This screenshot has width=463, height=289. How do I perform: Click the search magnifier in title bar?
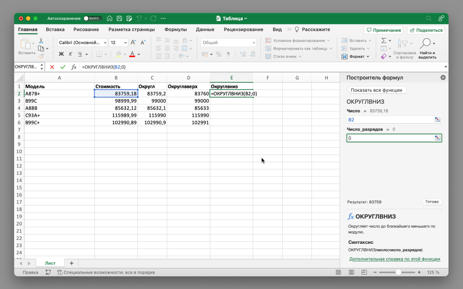tap(429, 18)
